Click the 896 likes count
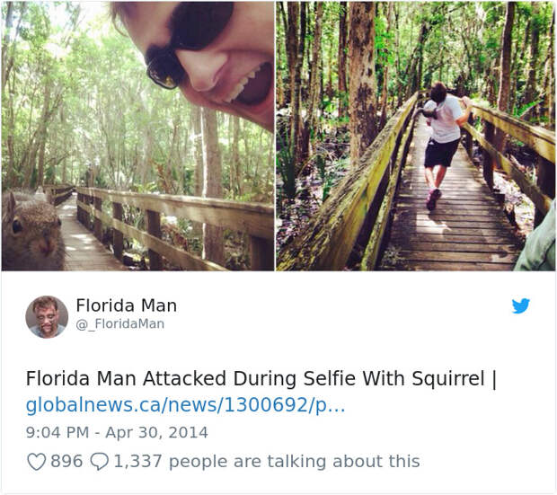Viewport: 557px width, 495px height. [66, 462]
